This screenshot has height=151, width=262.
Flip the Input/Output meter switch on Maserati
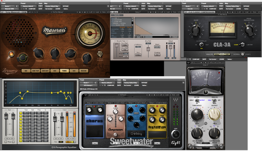pos(100,54)
